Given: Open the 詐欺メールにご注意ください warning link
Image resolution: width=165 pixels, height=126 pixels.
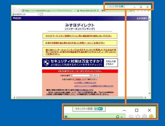Looking at the screenshot, I should [75, 43].
